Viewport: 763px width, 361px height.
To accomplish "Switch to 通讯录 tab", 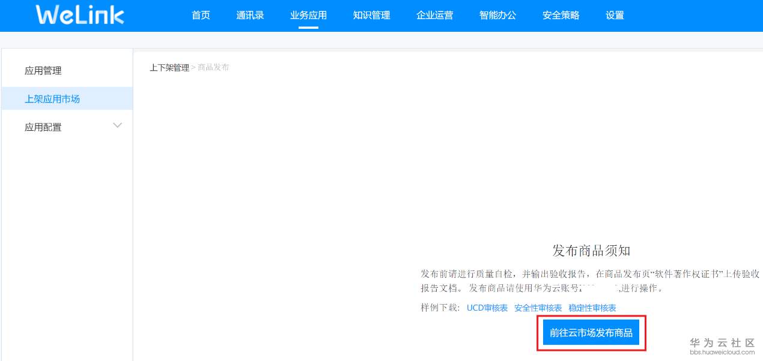I will tap(250, 16).
